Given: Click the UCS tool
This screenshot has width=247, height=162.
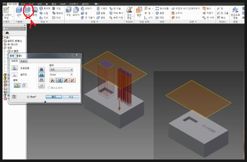Looking at the screenshot, I should (x=149, y=17).
